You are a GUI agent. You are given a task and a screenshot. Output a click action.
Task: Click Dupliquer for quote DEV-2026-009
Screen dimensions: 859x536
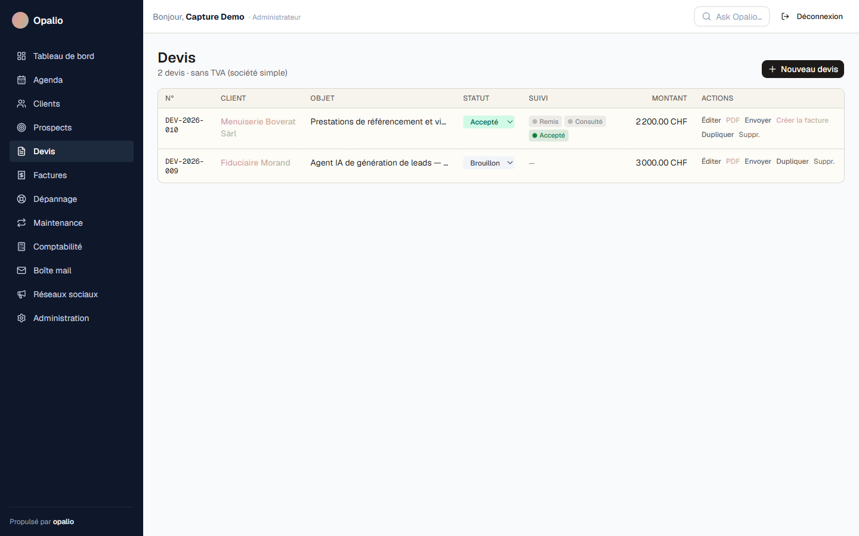792,161
